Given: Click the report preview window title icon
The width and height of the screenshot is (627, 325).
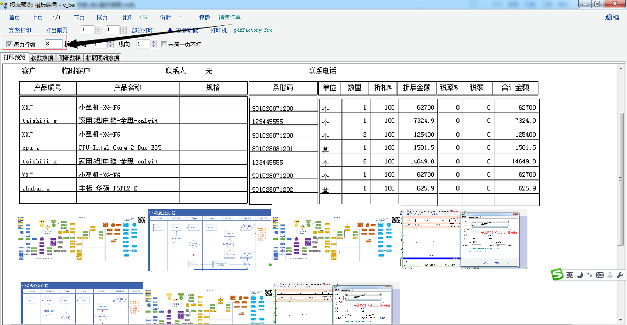Looking at the screenshot, I should [4, 4].
